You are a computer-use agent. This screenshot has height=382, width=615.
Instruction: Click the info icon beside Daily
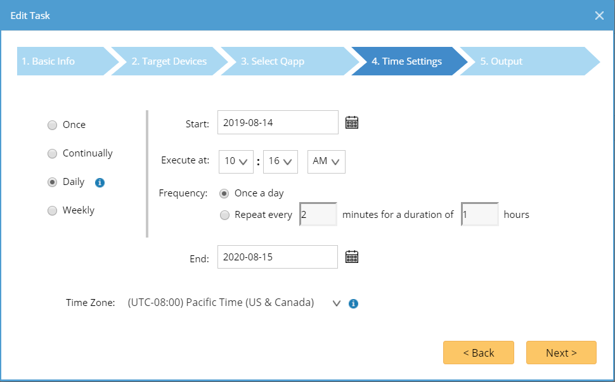(100, 182)
